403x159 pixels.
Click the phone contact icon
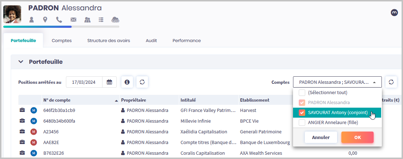(x=59, y=20)
